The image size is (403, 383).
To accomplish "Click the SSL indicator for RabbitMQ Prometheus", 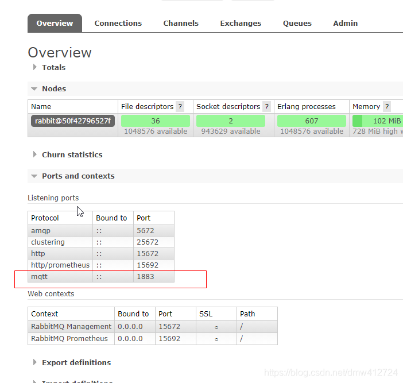I will (216, 339).
